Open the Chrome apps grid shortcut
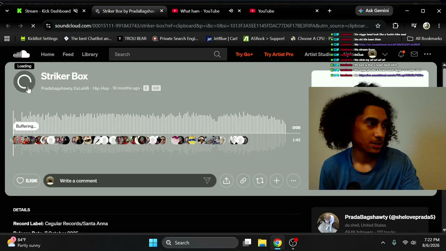 tap(7, 39)
